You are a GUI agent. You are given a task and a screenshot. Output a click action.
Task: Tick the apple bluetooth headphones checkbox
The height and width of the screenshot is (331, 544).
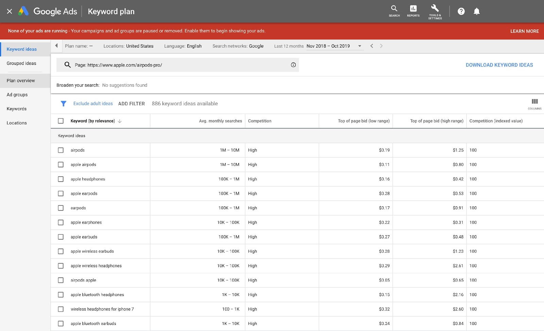tap(61, 295)
